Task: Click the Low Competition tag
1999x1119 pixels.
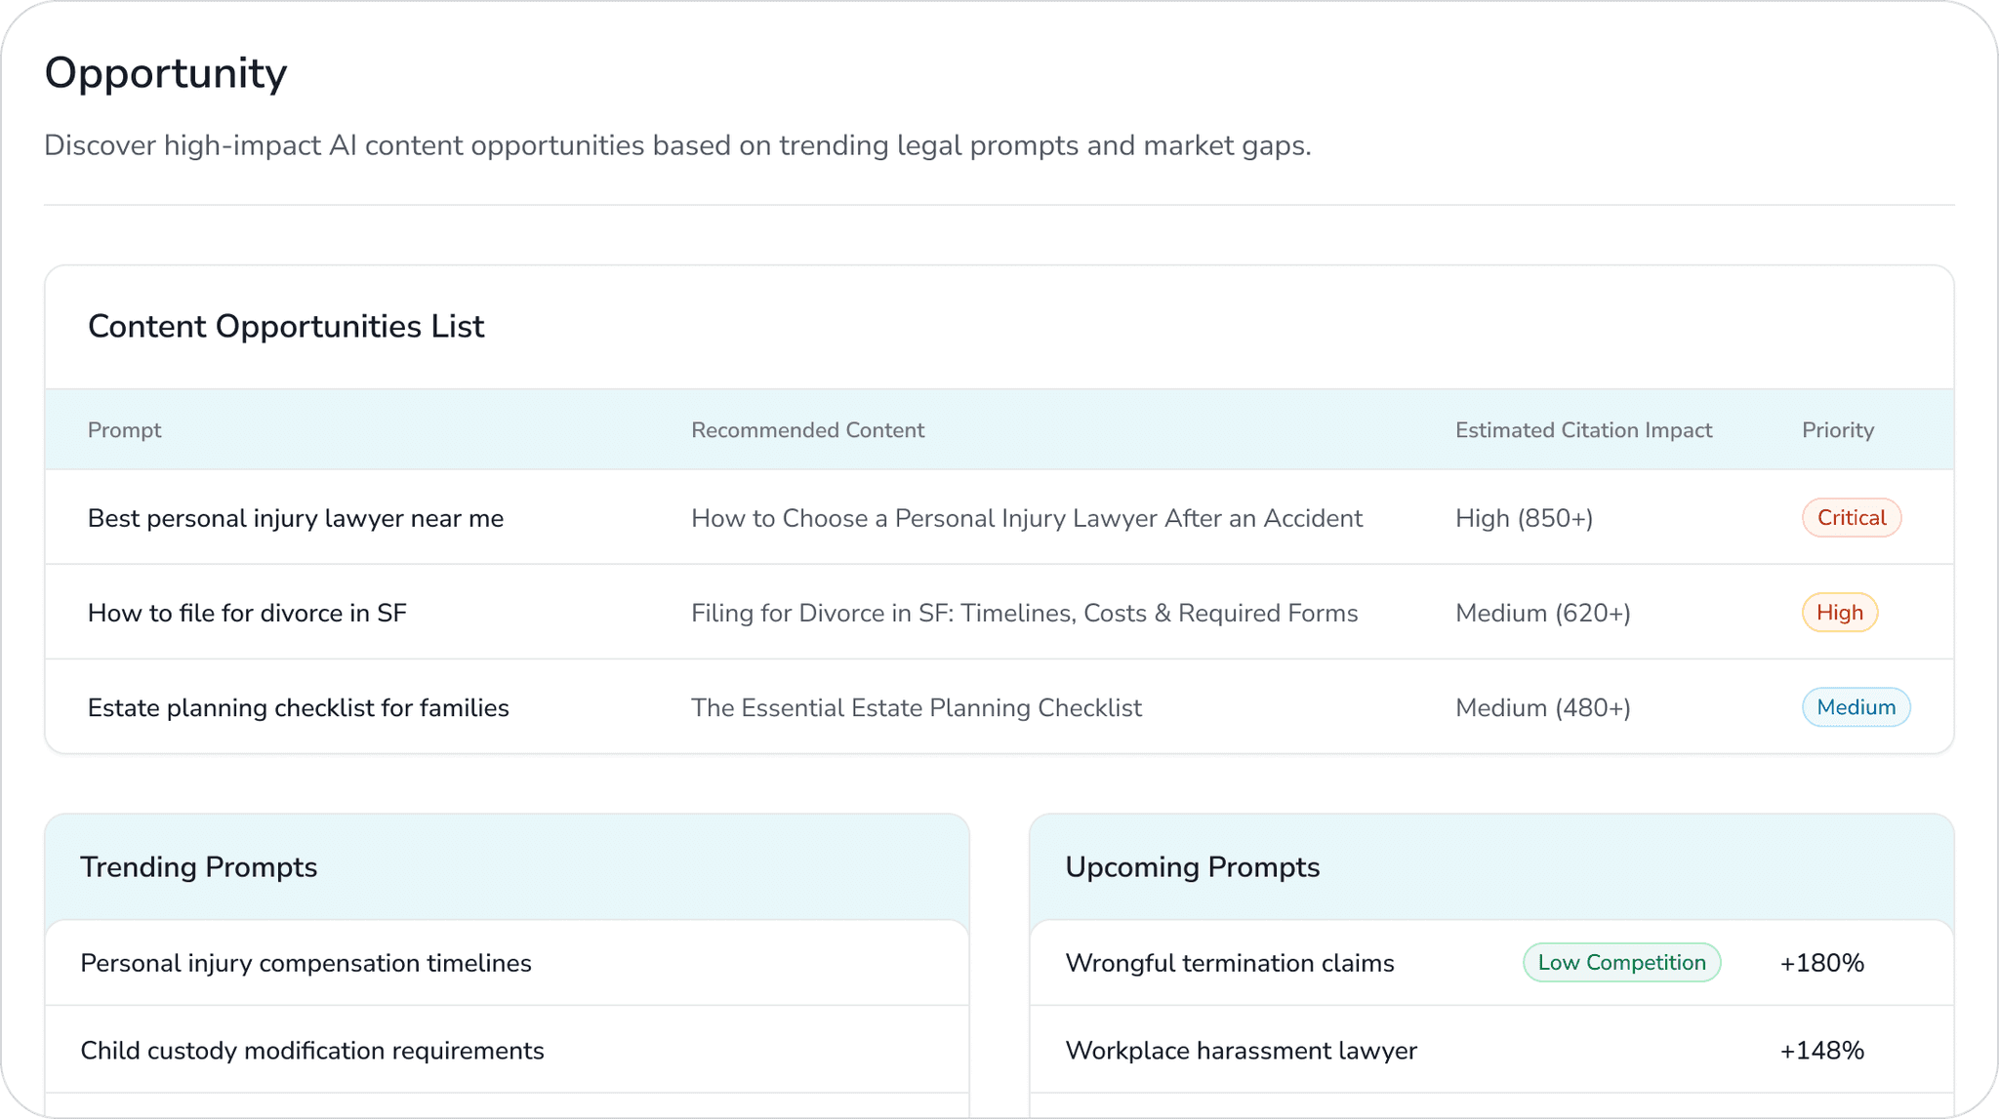Action: 1621,963
